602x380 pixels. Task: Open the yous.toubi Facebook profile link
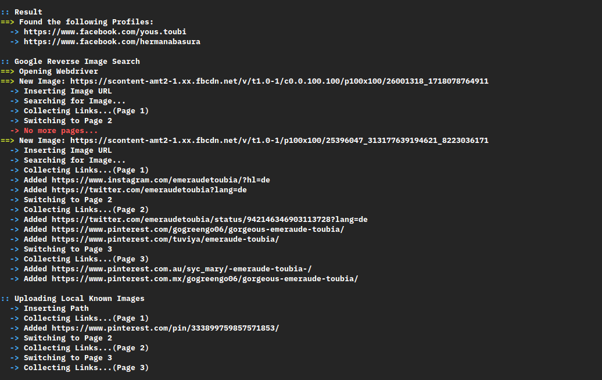tap(105, 32)
